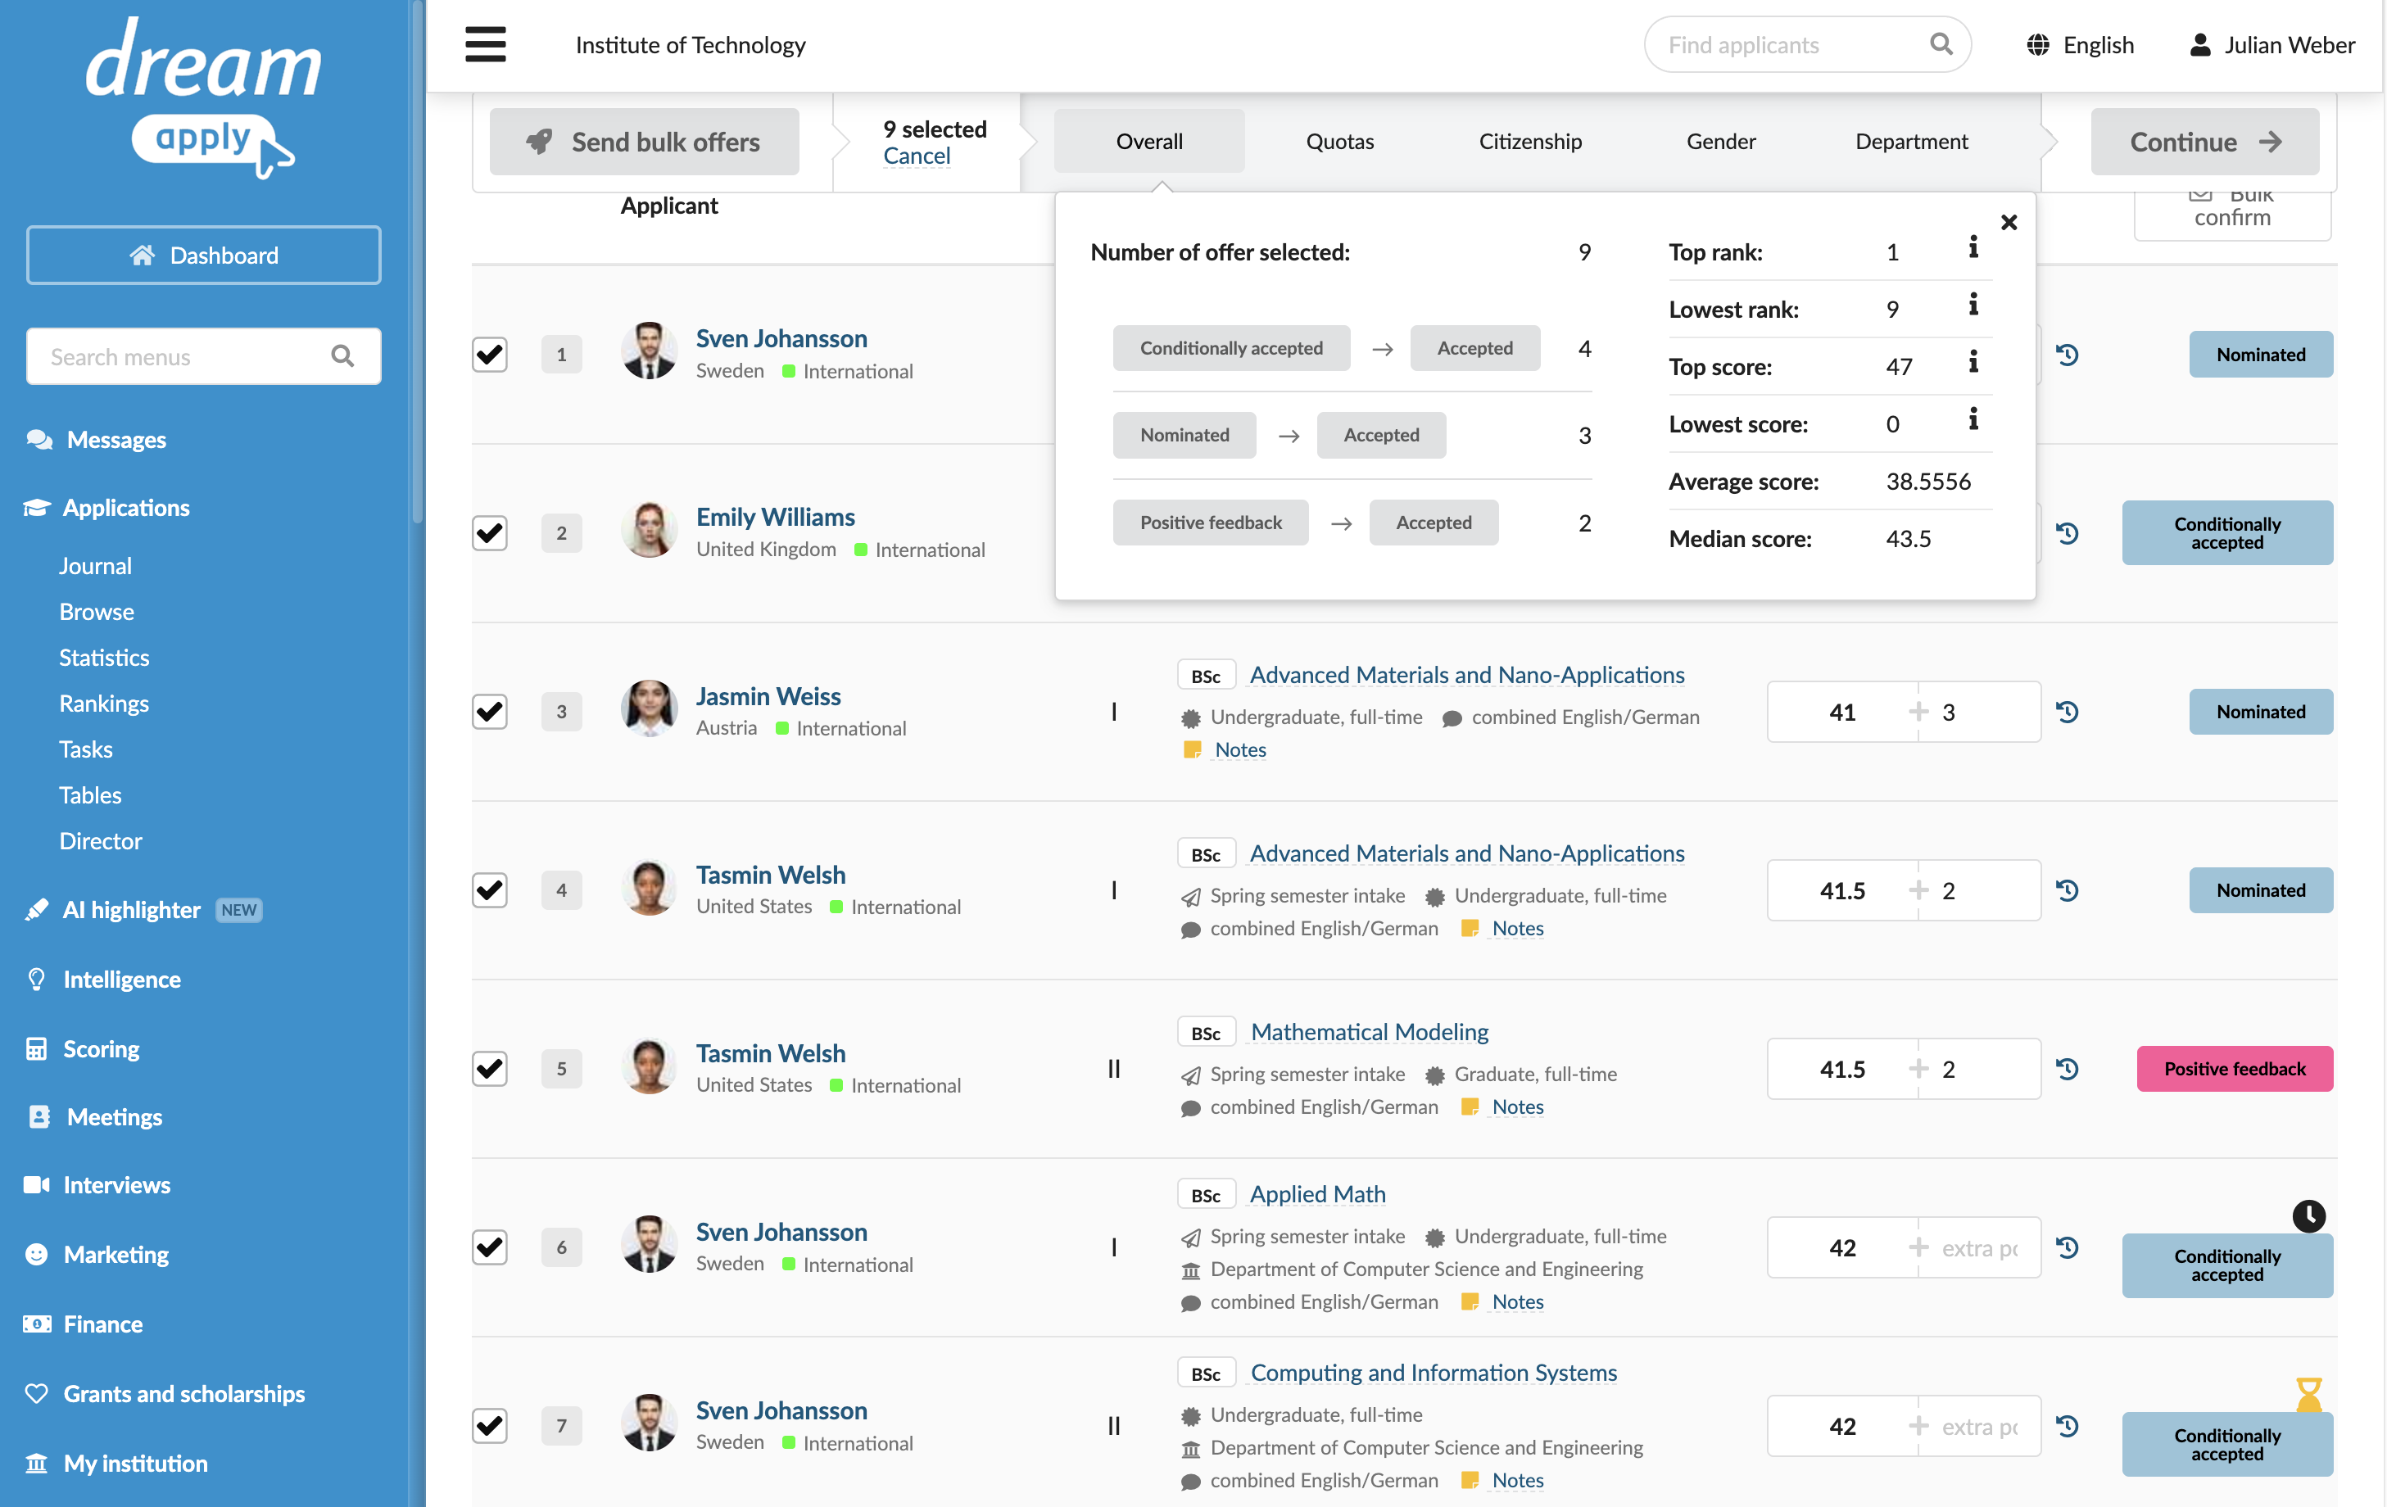This screenshot has width=2387, height=1507.
Task: Select the Citizenship tab
Action: pos(1529,141)
